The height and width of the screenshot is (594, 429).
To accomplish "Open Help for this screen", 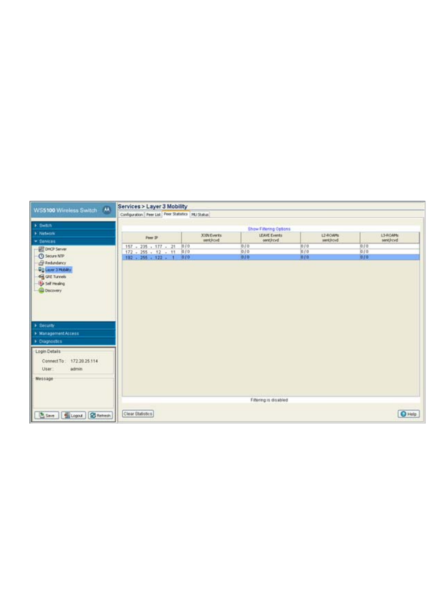I will [408, 414].
